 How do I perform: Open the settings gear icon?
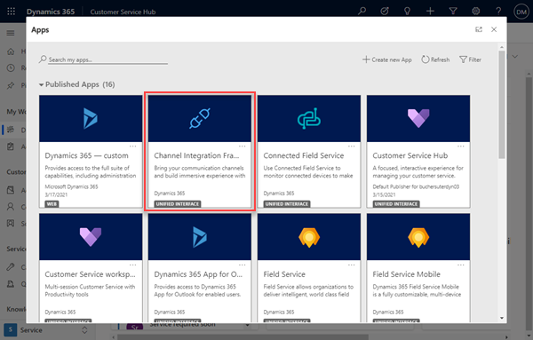point(475,12)
